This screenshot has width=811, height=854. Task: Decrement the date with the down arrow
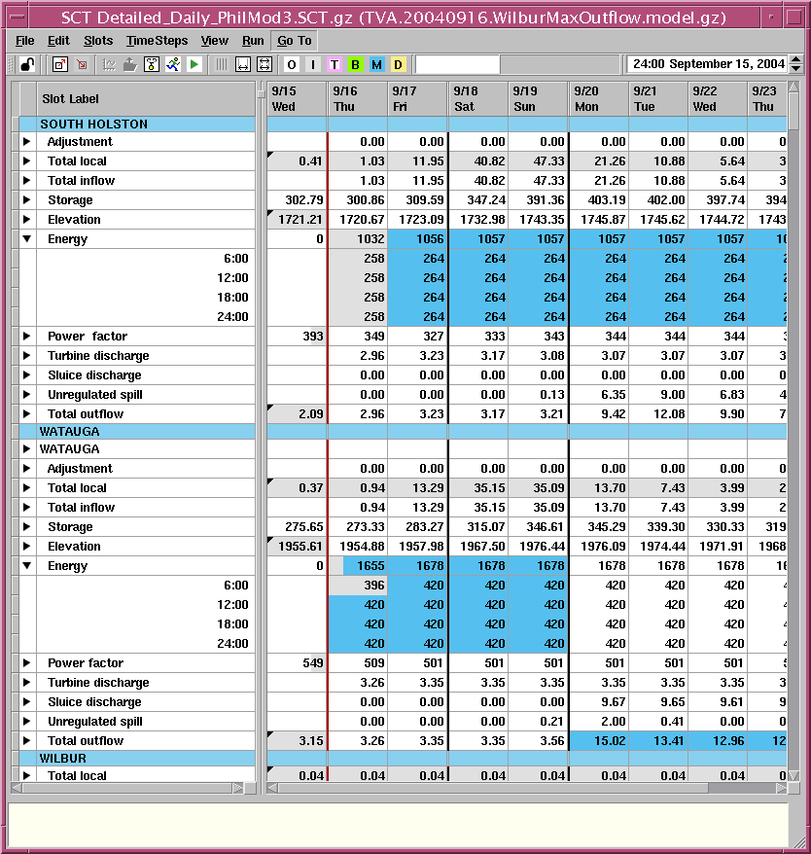[796, 69]
